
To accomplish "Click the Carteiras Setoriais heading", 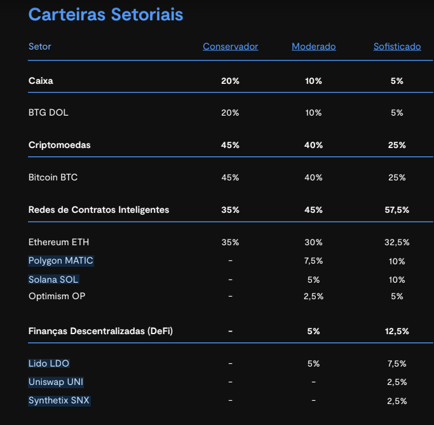I will 105,15.
